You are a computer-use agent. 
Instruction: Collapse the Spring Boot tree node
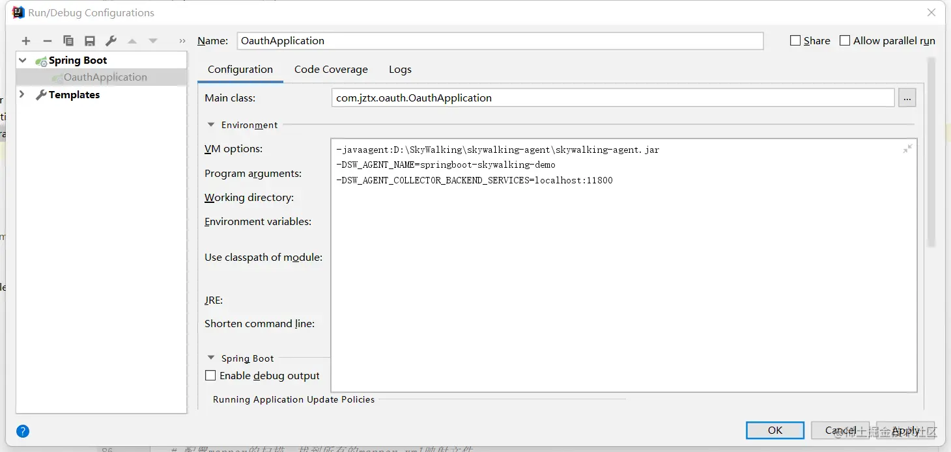coord(23,60)
